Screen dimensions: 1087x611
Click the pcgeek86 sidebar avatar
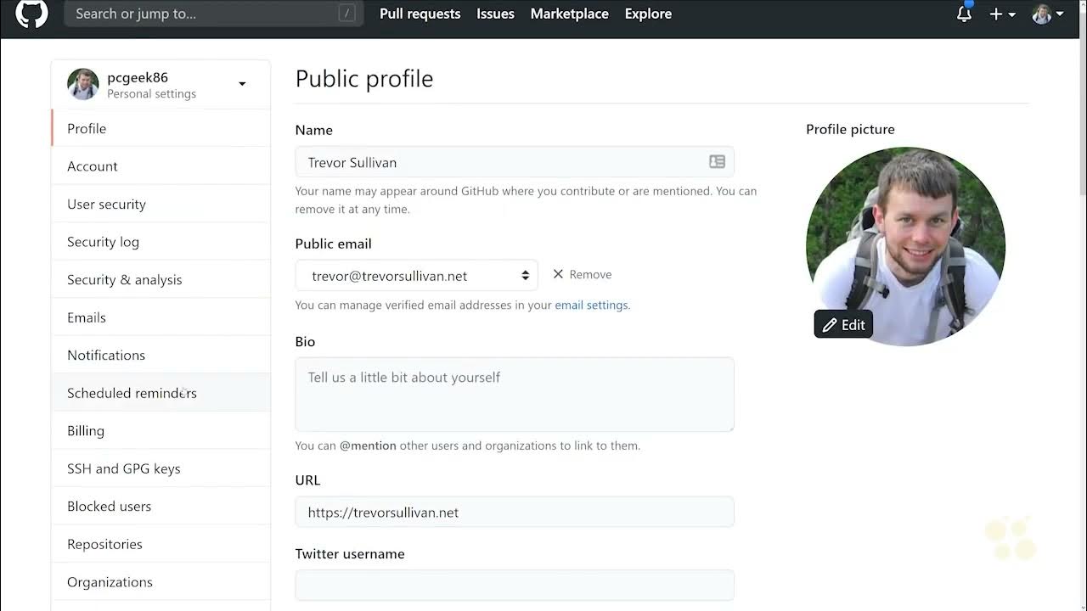[83, 84]
